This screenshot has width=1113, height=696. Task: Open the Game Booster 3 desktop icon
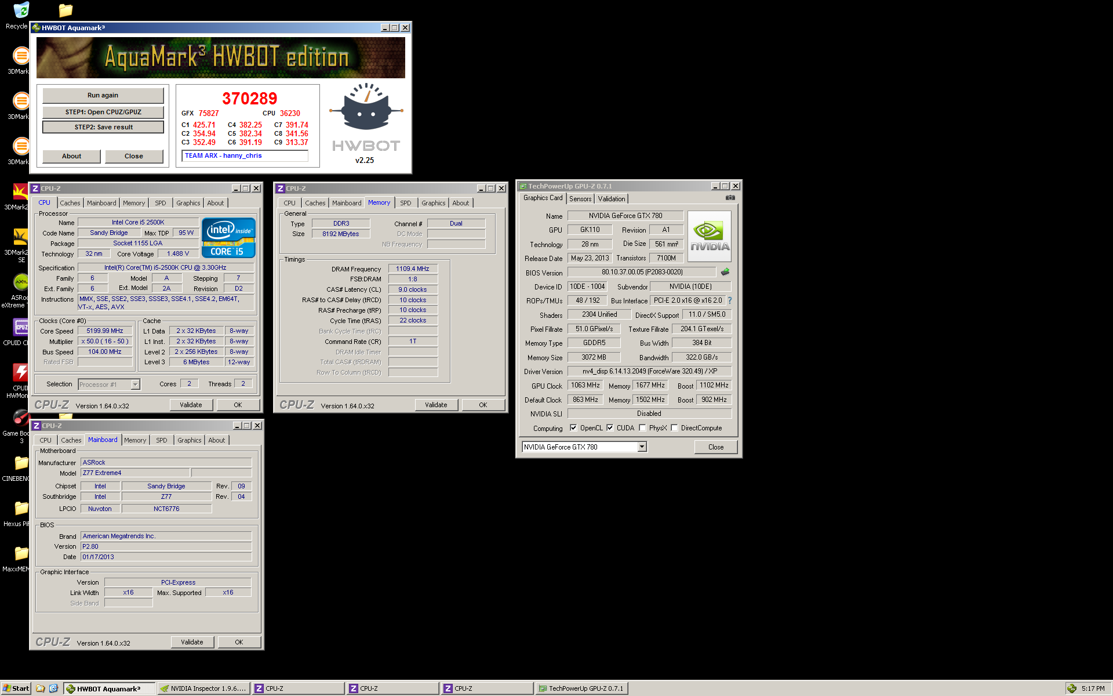click(21, 418)
